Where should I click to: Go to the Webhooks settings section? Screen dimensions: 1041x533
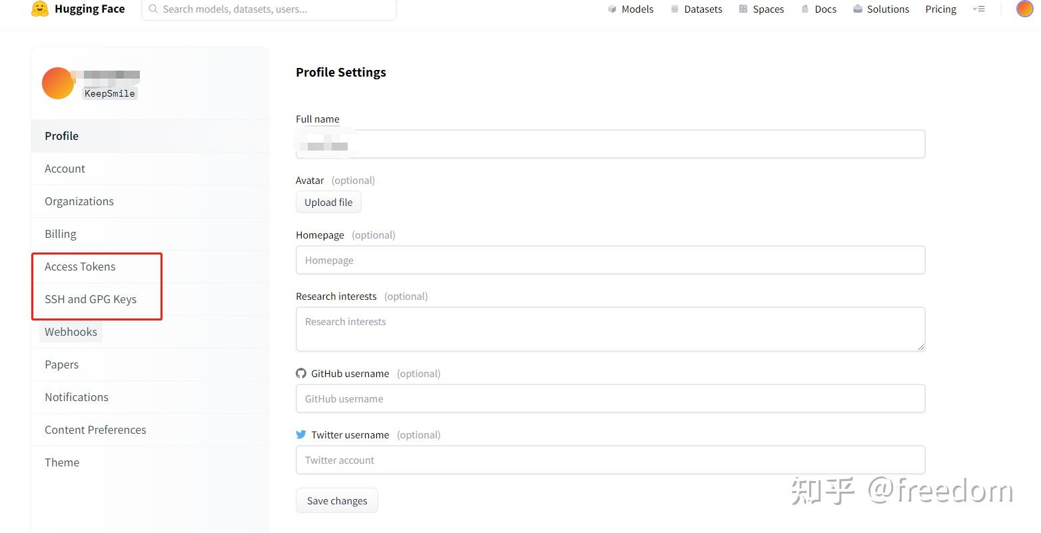point(71,332)
